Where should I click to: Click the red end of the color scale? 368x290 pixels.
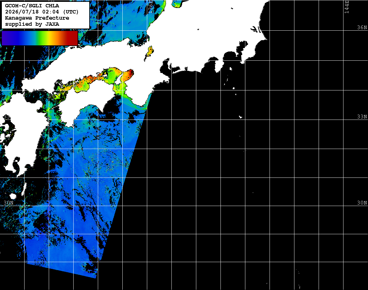pyautogui.click(x=73, y=38)
